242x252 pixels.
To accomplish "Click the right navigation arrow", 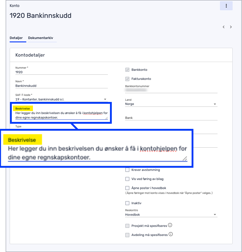I will (231, 27).
